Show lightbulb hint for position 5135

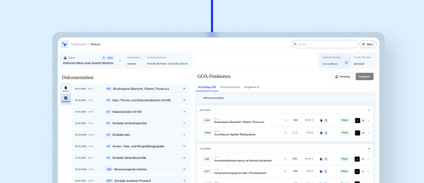326,120
